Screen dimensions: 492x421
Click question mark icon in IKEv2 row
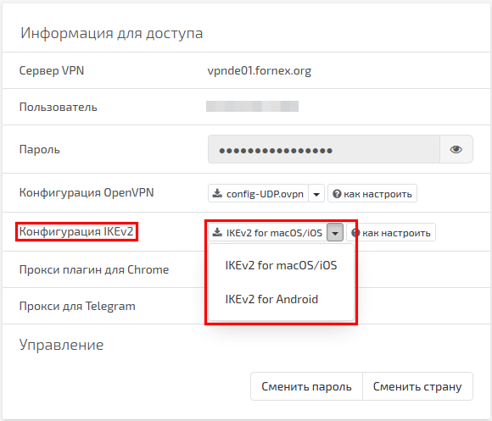tap(355, 233)
